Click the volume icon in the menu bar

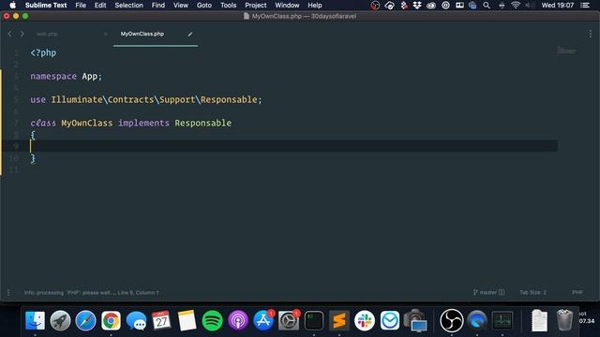[x=531, y=6]
